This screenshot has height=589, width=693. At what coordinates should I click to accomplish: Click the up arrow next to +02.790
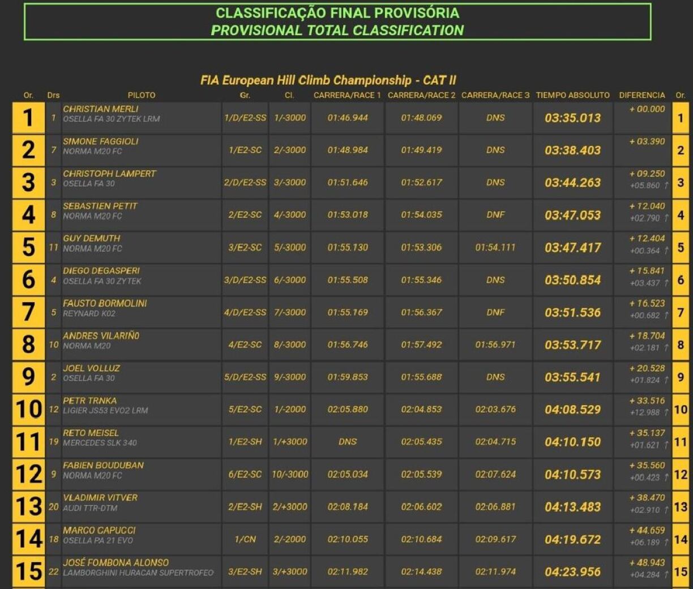pos(666,218)
